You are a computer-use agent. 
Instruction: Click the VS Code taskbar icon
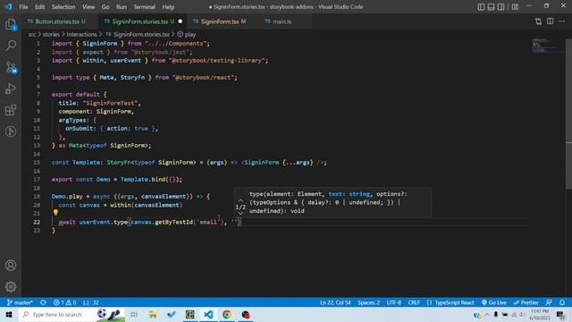pyautogui.click(x=208, y=315)
